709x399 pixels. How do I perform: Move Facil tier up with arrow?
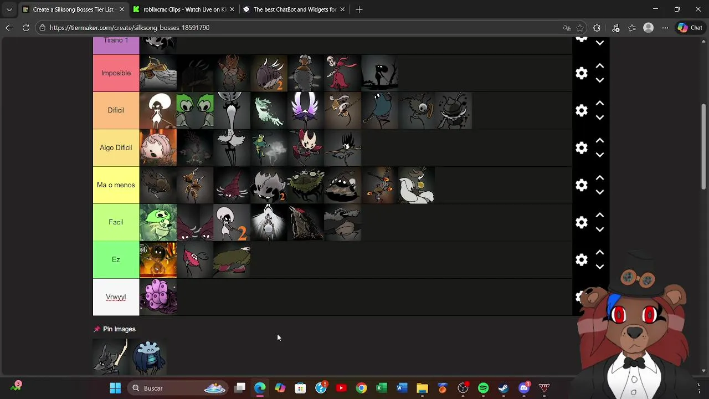(x=599, y=215)
